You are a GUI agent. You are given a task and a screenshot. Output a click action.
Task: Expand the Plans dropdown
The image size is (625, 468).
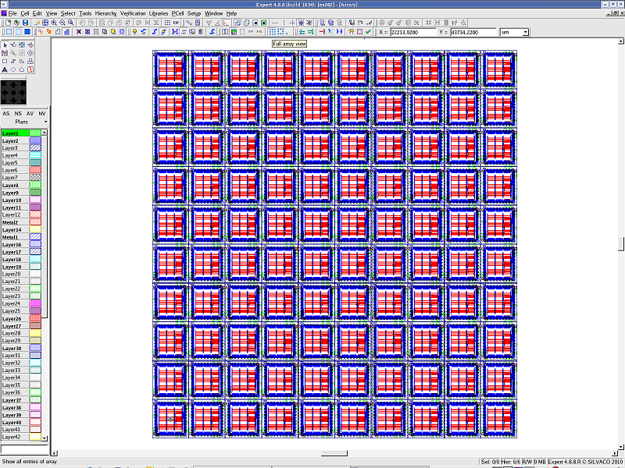(x=45, y=122)
